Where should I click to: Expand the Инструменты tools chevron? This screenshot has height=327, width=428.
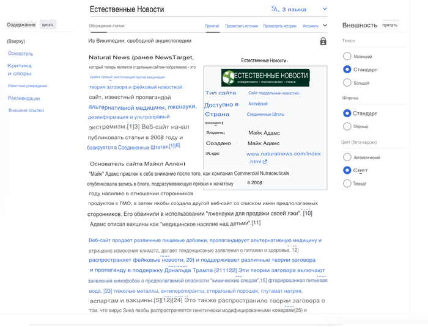(325, 26)
